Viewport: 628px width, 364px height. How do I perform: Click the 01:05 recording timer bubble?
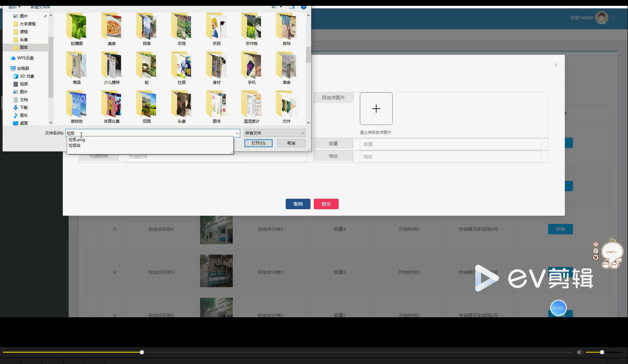coord(558,308)
